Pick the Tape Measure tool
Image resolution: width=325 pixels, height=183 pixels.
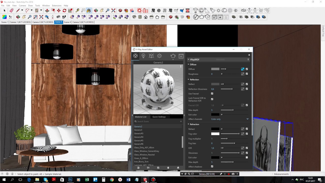[x=77, y=10]
